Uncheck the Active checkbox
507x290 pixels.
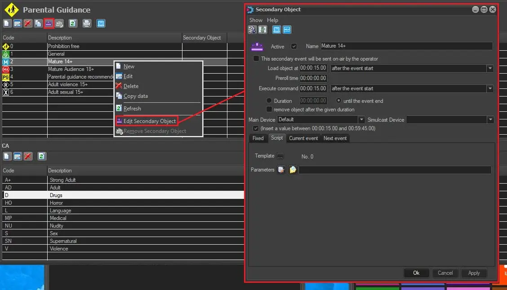pyautogui.click(x=294, y=46)
